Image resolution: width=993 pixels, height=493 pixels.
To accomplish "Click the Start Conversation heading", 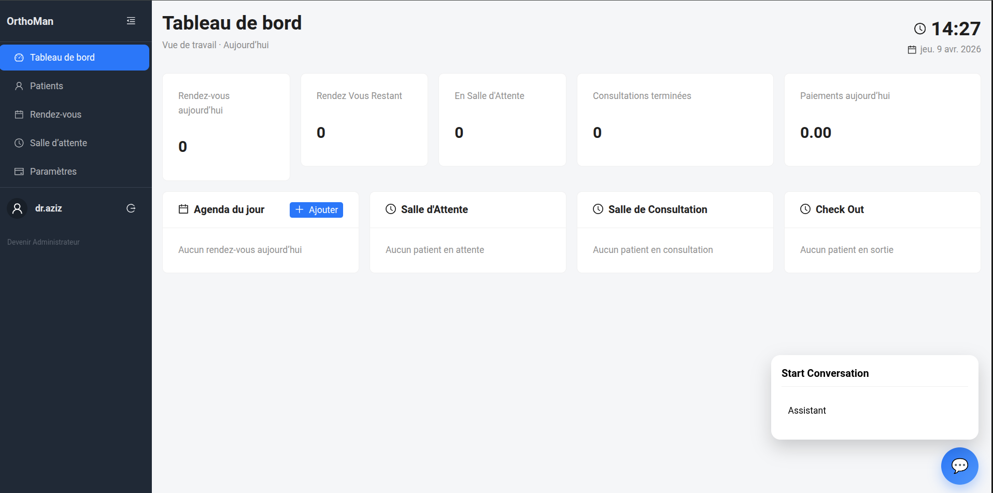I will (x=825, y=373).
